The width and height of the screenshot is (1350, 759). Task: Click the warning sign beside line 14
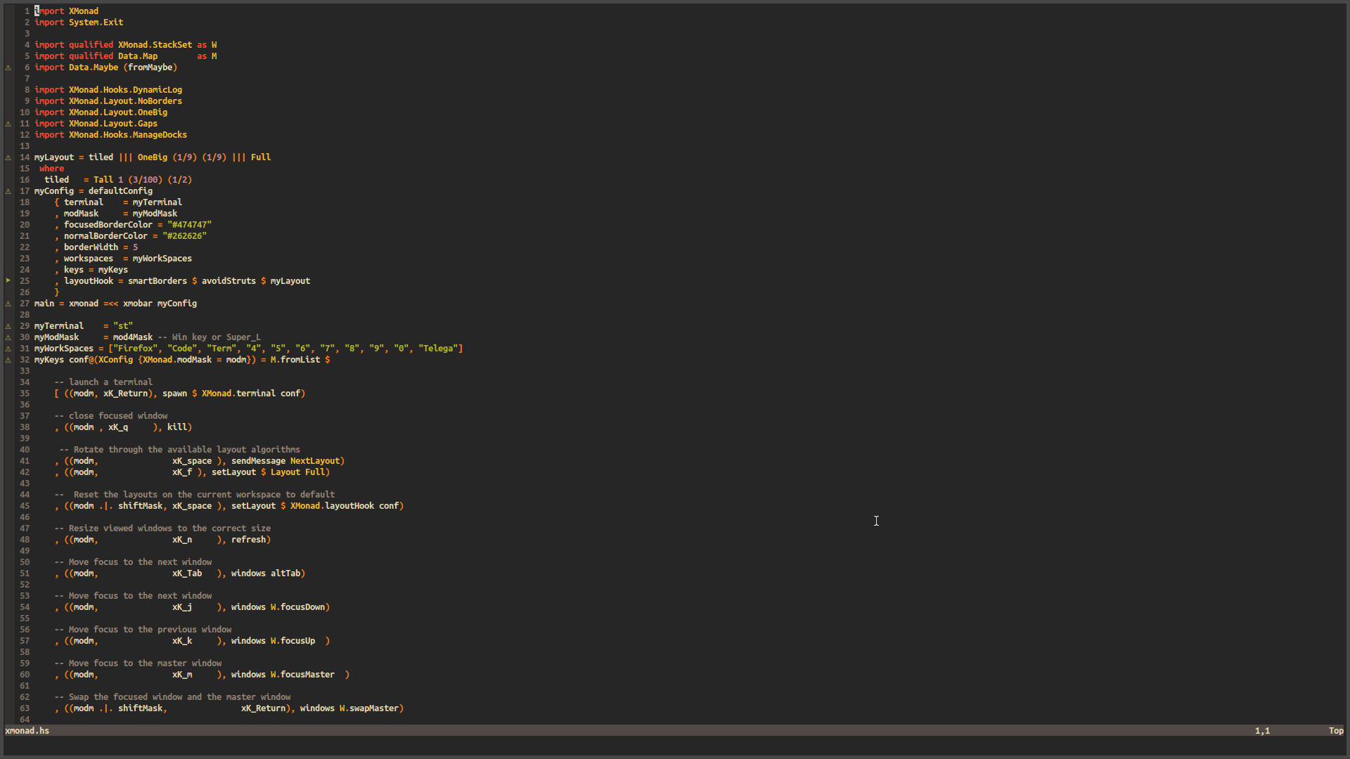click(x=8, y=157)
